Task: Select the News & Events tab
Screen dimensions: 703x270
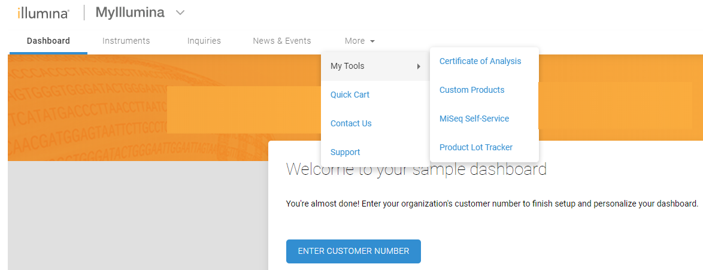Action: pyautogui.click(x=282, y=41)
